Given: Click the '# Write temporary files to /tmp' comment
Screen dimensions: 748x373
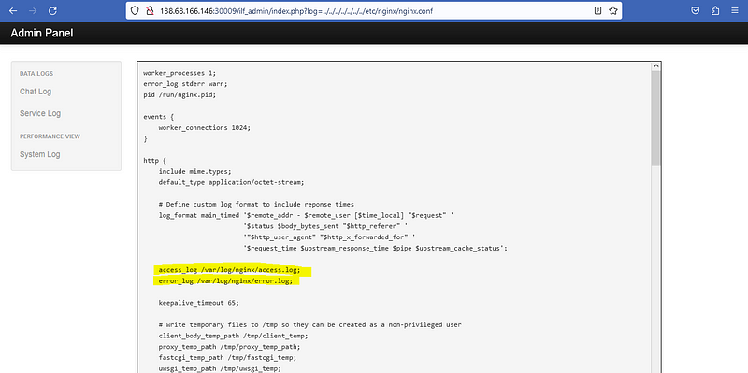Looking at the screenshot, I should pyautogui.click(x=309, y=324).
